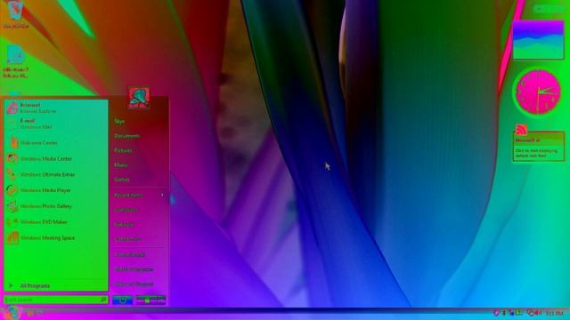The image size is (570, 320).
Task: Launch Windows Media Center
Action: tap(55, 158)
